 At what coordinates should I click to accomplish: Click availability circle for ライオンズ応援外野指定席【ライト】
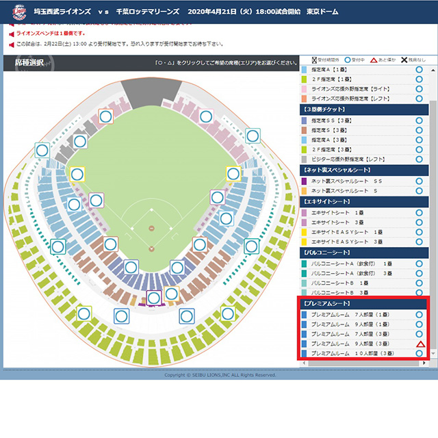(x=419, y=89)
